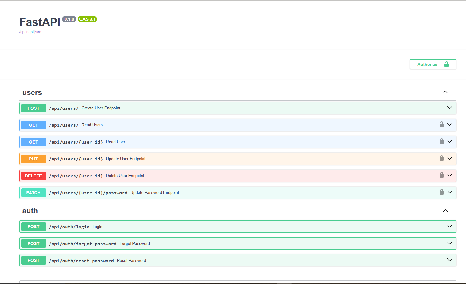Click the GET badge on Read Users row
Viewport: 466px width, 284px height.
(33, 125)
